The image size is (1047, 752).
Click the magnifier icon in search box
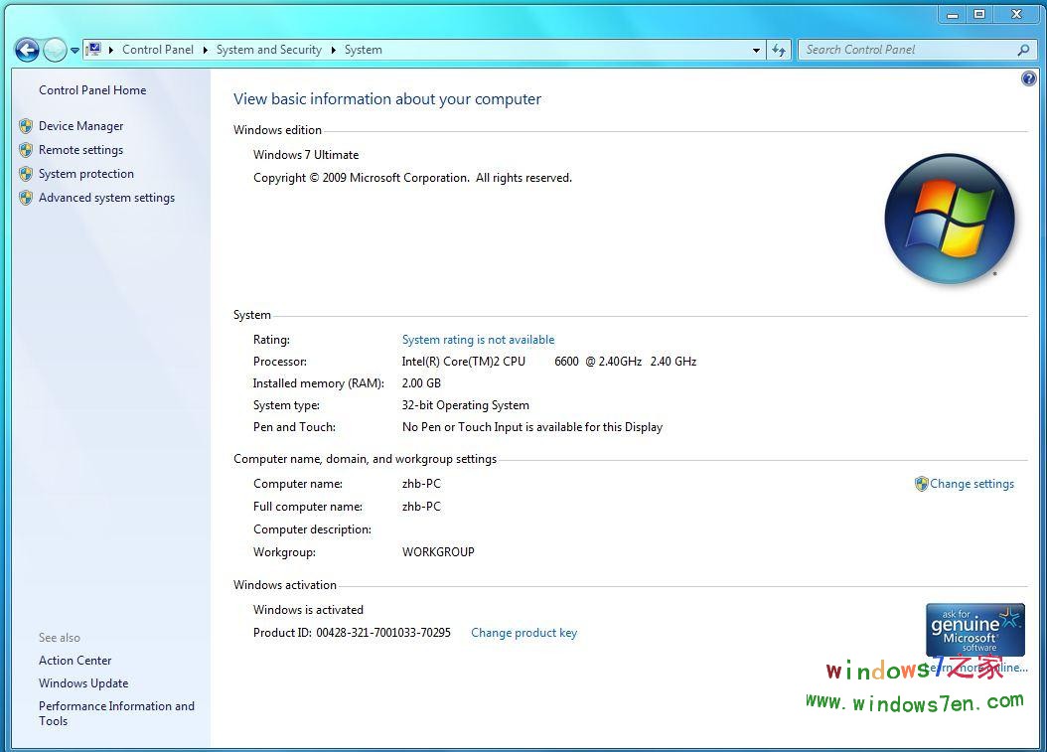(1023, 50)
